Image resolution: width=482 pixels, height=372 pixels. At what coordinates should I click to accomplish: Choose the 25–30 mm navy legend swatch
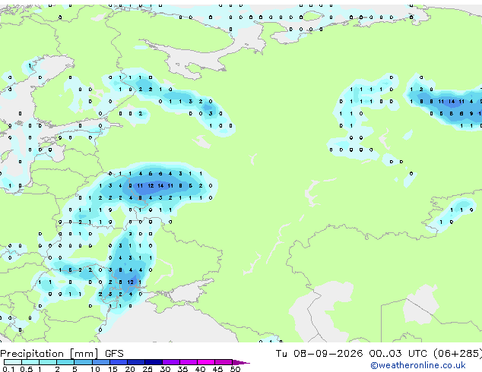154,362
